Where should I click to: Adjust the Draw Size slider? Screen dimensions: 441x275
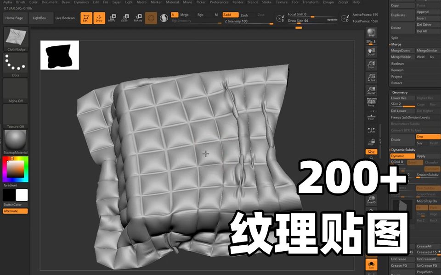pos(313,22)
